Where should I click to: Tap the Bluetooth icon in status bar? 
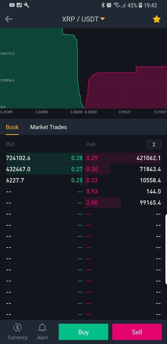click(x=103, y=5)
